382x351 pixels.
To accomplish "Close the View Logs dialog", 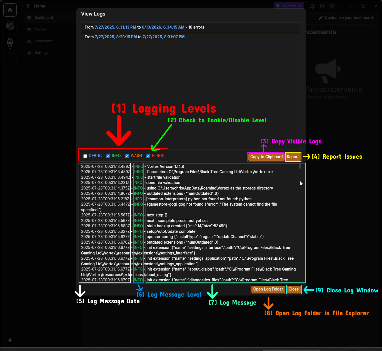I will click(x=294, y=289).
